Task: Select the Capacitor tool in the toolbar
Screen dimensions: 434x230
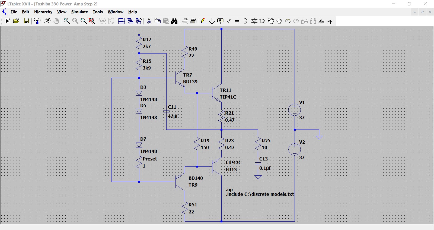Action: [x=237, y=21]
